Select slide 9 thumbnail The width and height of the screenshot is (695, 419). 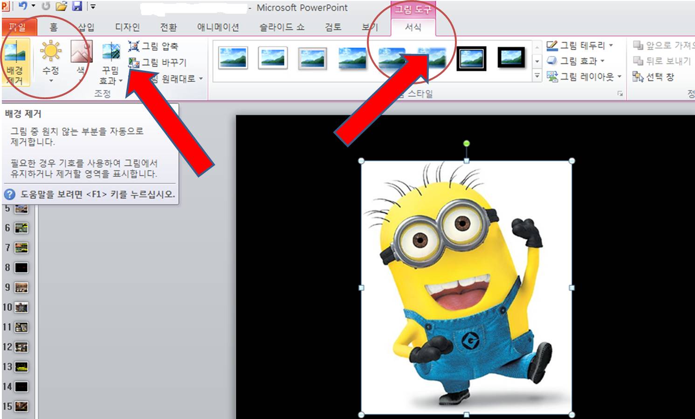pyautogui.click(x=21, y=287)
